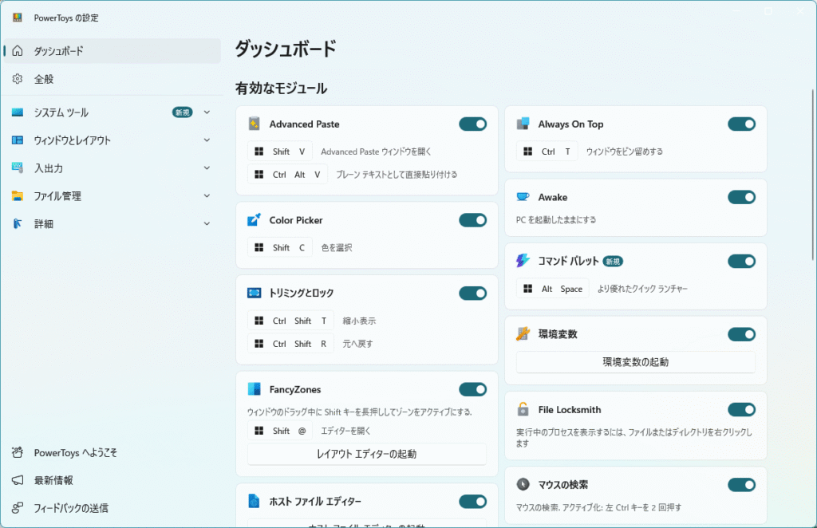Select システム ツール in the sidebar
Image resolution: width=817 pixels, height=528 pixels.
click(x=112, y=112)
